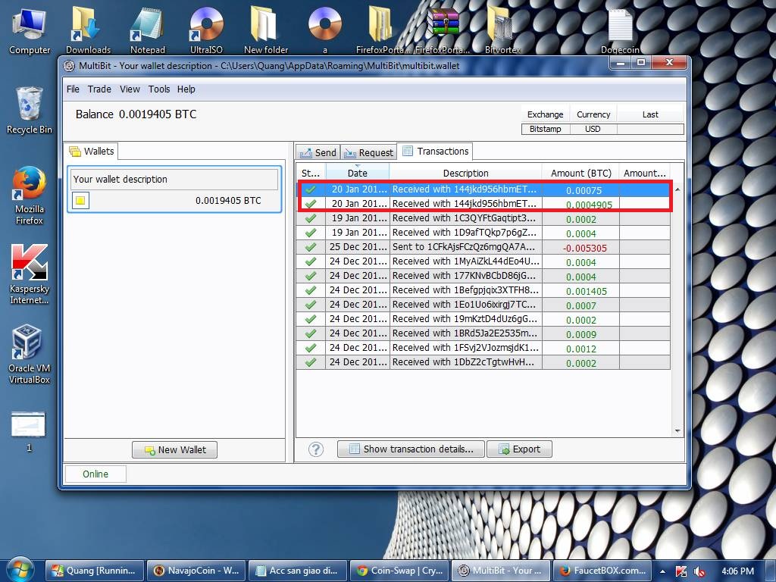Open the Trade menu
The width and height of the screenshot is (776, 582).
click(99, 89)
